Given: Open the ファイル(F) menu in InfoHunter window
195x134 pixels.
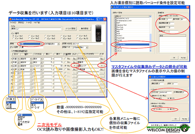Looking at the screenshot, I should coord(13,23).
